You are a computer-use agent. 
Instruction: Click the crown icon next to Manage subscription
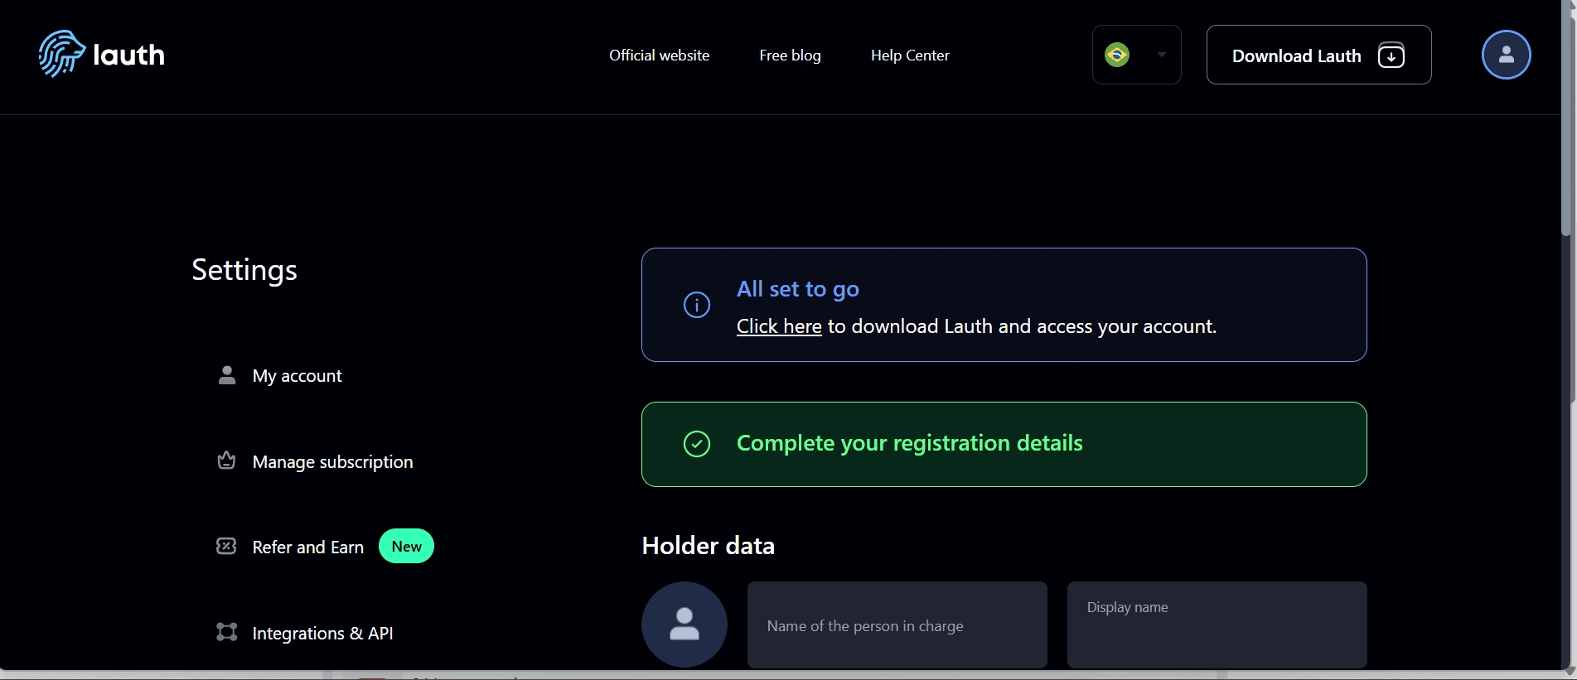226,461
